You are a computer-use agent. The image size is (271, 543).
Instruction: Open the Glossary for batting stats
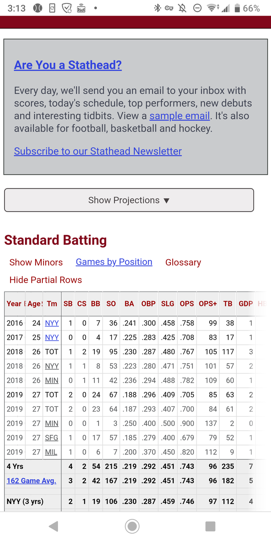(183, 263)
